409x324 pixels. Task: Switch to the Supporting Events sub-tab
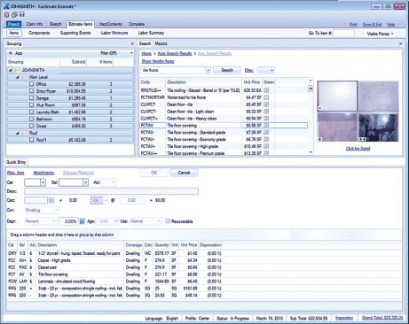tap(75, 33)
